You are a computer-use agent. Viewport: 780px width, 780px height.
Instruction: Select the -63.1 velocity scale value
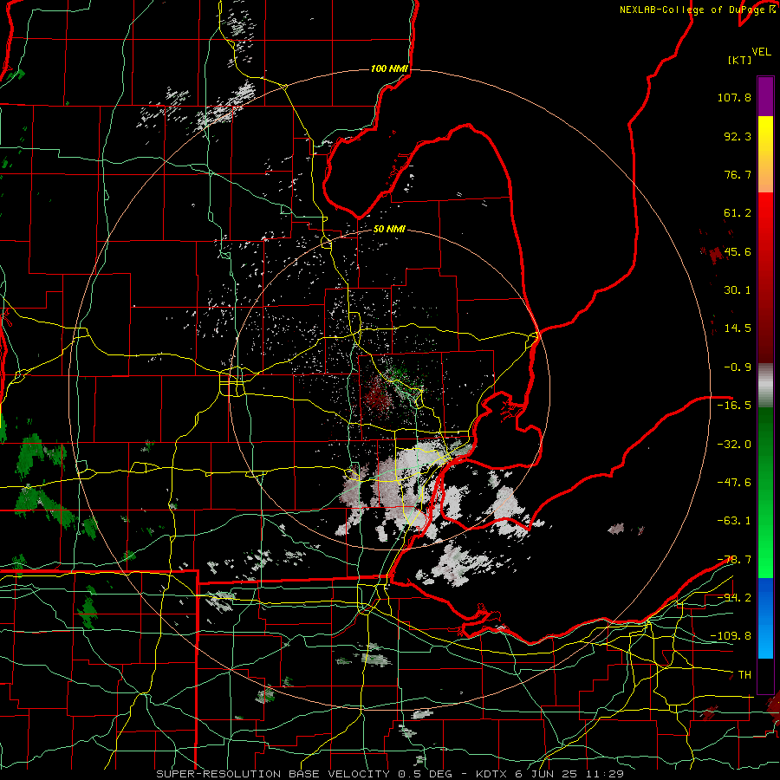[734, 521]
